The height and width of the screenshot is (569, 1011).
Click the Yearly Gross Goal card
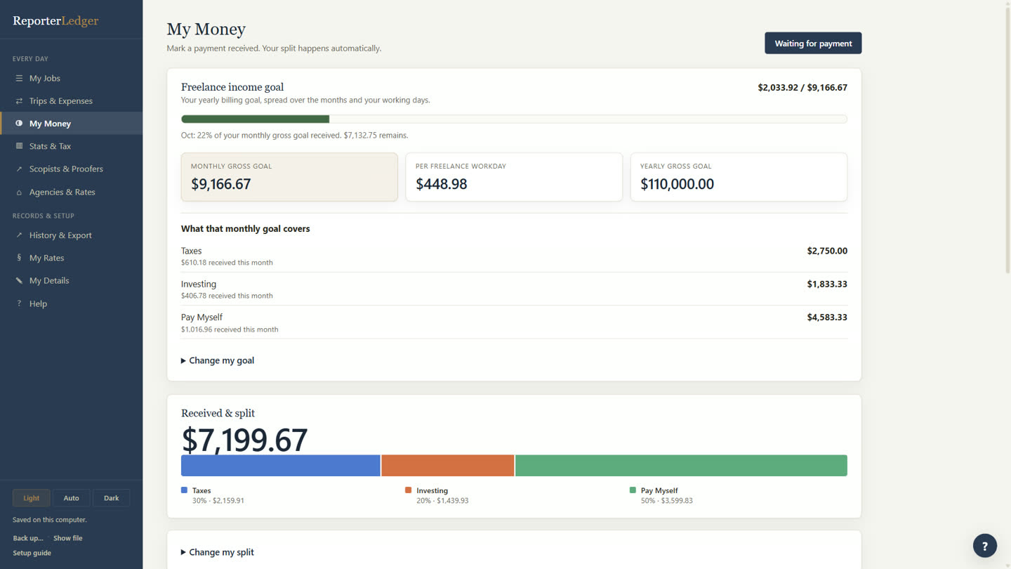click(739, 177)
